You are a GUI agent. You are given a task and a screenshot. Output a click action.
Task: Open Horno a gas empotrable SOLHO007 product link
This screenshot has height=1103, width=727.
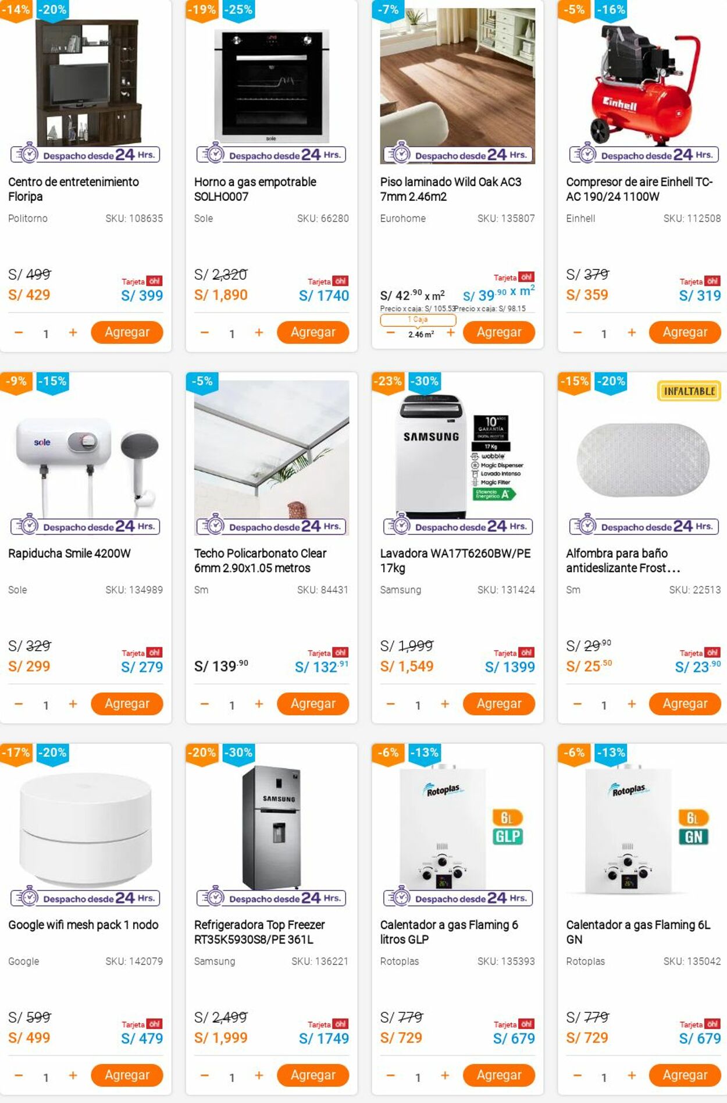point(255,189)
